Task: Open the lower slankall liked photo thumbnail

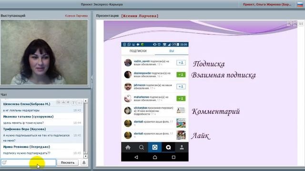Action: (x=181, y=135)
